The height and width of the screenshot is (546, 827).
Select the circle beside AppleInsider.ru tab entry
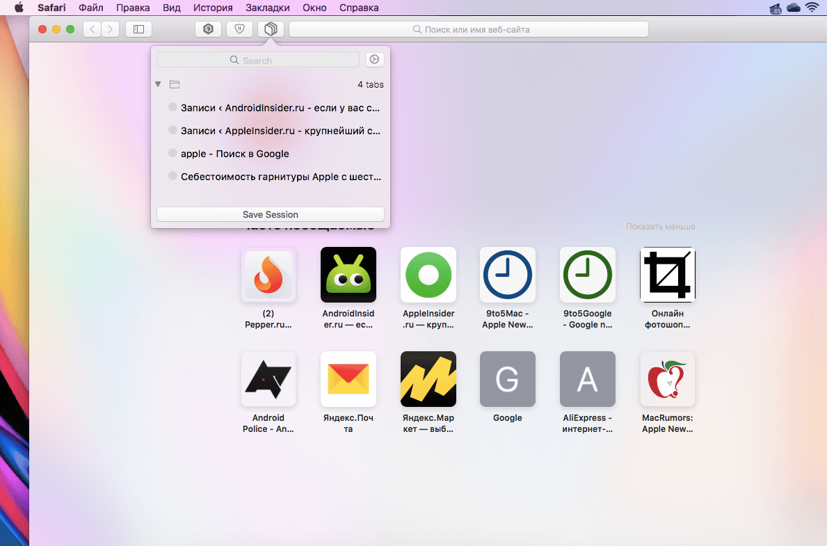[172, 130]
